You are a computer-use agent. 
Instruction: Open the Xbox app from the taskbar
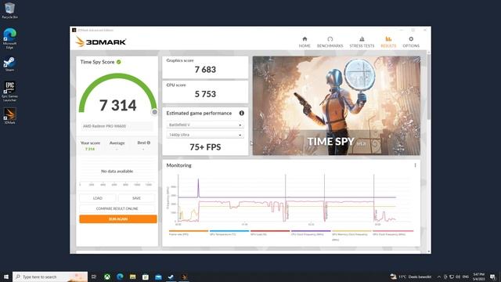pos(107,277)
